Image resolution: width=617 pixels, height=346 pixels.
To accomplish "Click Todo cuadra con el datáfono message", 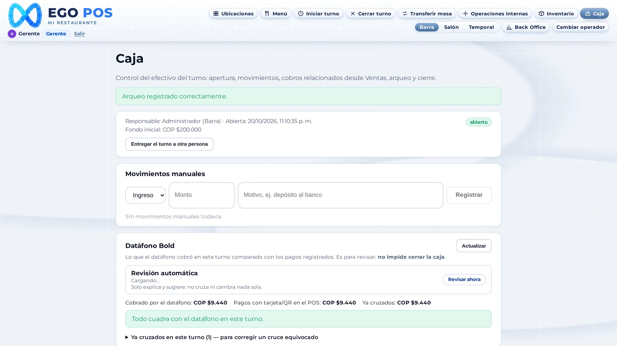I will tap(308, 319).
